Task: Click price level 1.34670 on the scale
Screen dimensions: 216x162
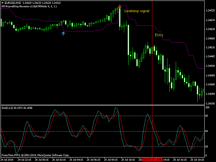Action: point(210,20)
